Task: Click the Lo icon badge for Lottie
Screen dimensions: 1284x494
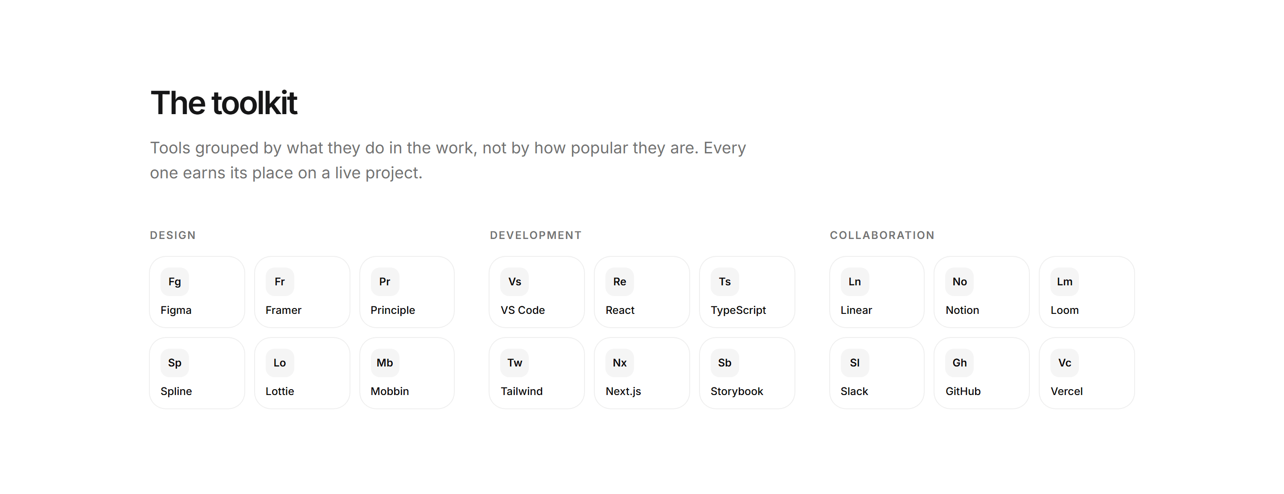Action: point(280,363)
